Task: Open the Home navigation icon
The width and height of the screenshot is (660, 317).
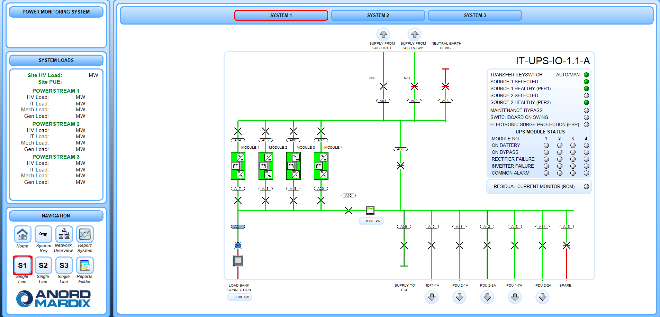Action: (x=22, y=234)
